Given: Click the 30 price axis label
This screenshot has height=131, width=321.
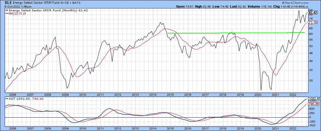Looking at the screenshot, I should tap(310, 81).
